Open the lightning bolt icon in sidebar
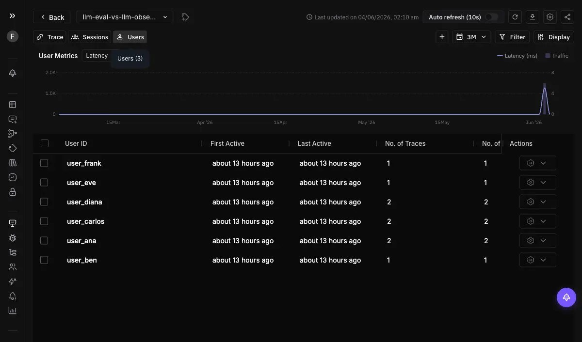Viewport: 582px width, 342px height. point(13,281)
